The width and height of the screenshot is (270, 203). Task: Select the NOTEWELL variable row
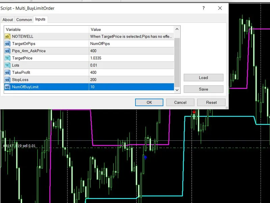(x=89, y=37)
